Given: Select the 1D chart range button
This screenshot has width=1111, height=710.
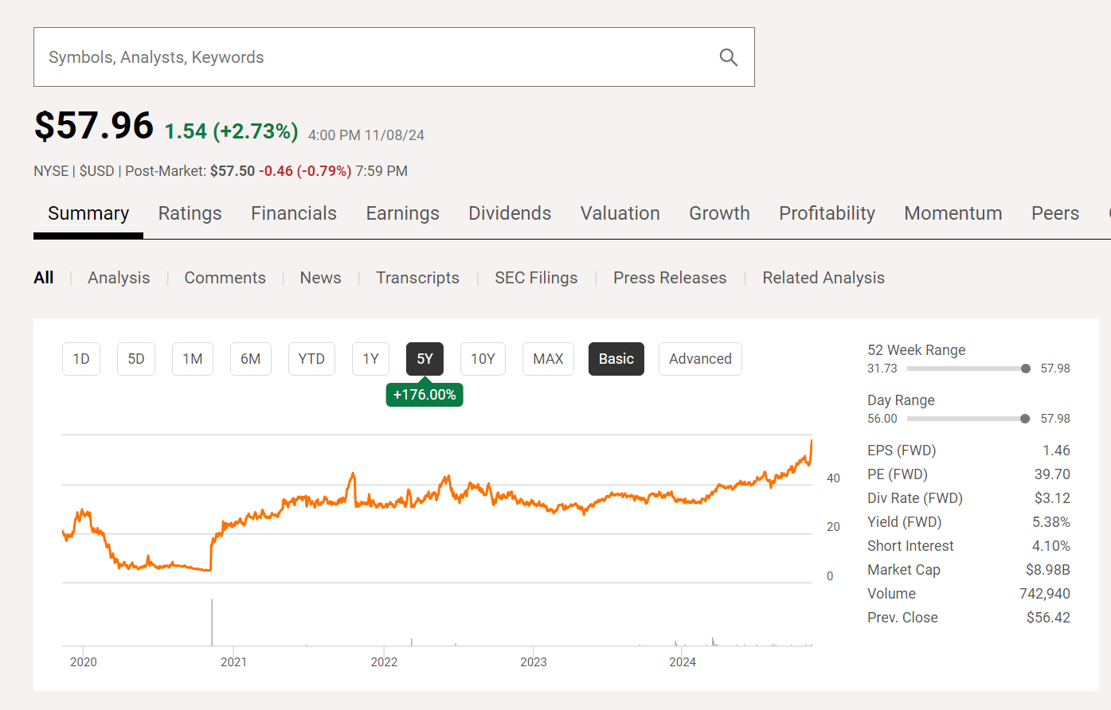Looking at the screenshot, I should point(80,359).
